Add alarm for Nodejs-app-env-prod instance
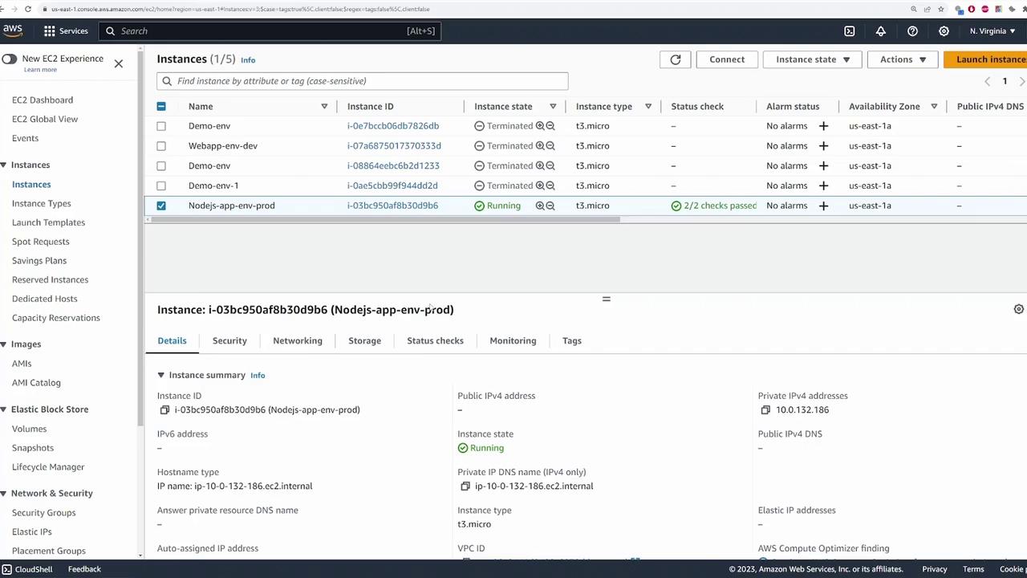 823,206
